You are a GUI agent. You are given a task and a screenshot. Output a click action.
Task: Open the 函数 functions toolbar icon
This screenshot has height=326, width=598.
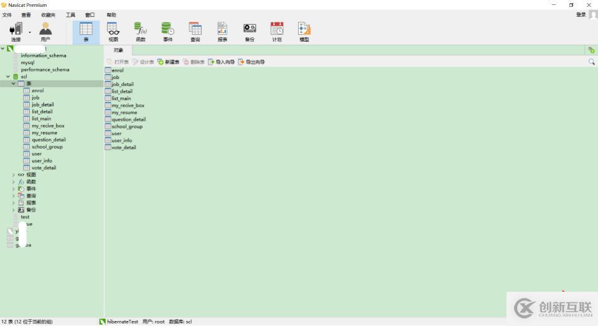pyautogui.click(x=141, y=32)
